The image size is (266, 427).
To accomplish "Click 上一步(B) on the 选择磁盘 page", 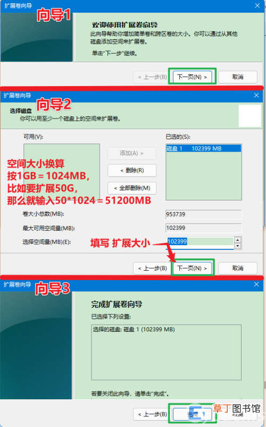I will click(x=152, y=268).
